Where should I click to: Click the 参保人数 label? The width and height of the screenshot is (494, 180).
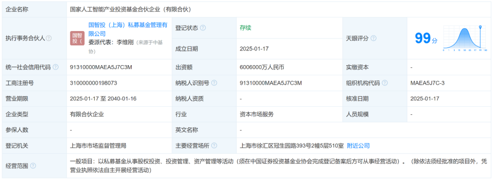pos(17,130)
